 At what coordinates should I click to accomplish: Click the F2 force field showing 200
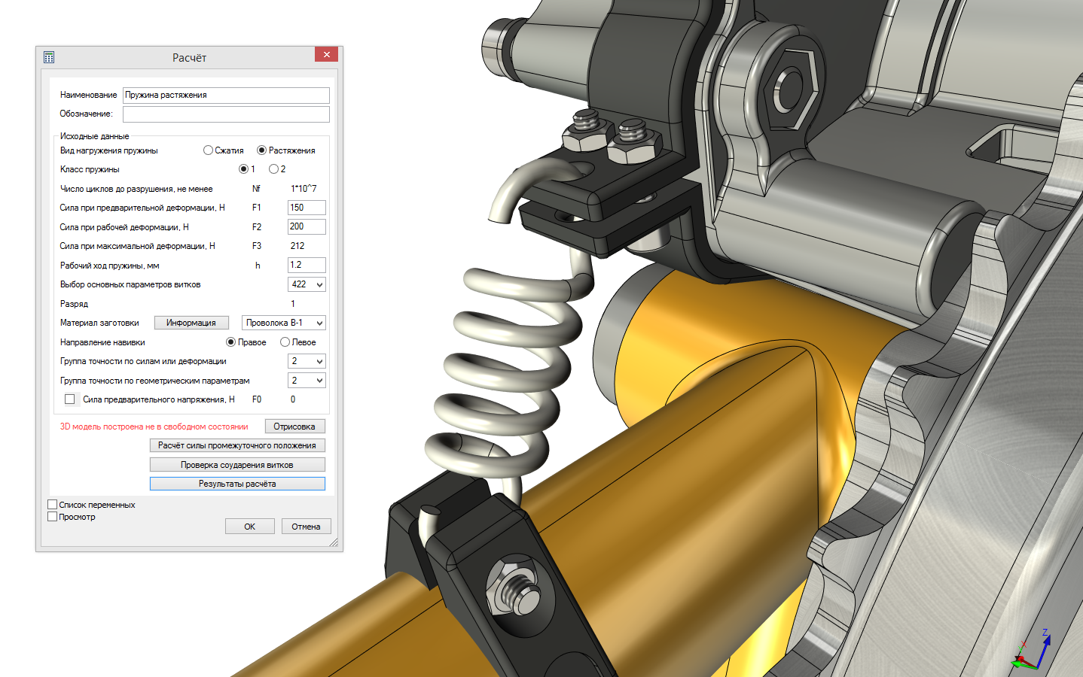coord(307,226)
